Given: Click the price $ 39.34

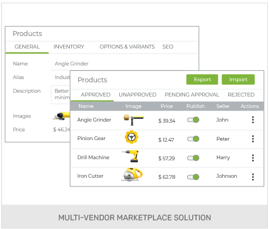Looking at the screenshot, I should tap(167, 120).
